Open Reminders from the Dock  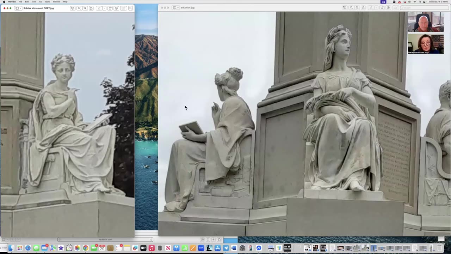coord(119,248)
